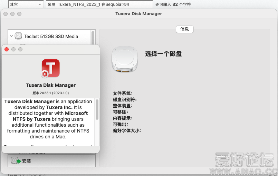Click the 偏好字体大小 label

(x=127, y=131)
